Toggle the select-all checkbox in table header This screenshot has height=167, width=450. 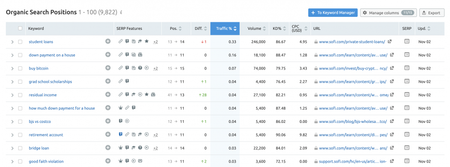point(20,29)
